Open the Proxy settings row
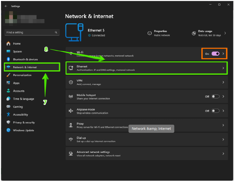 [x=146, y=125]
